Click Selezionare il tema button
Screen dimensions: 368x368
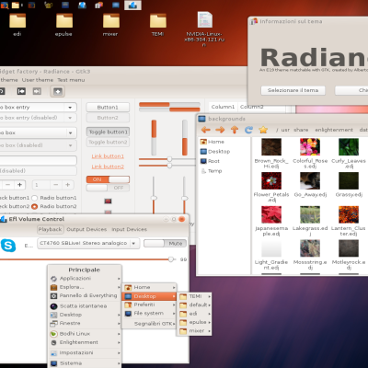[293, 90]
